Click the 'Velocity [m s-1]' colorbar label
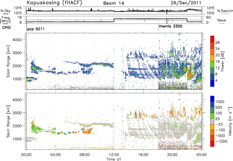 230,121
